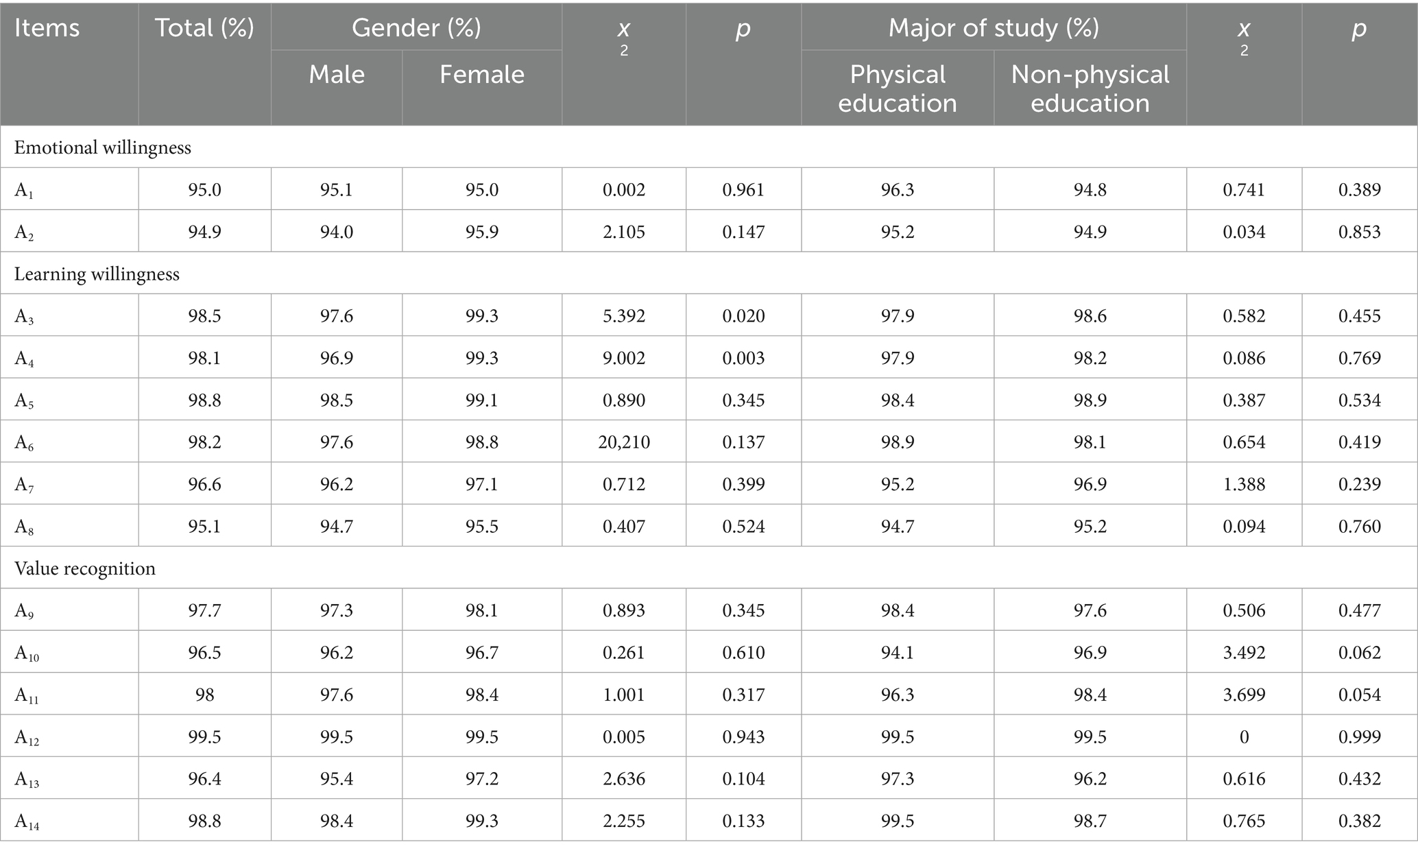Select the 3.699 cell in row A11
Image resolution: width=1418 pixels, height=853 pixels.
click(x=1244, y=695)
